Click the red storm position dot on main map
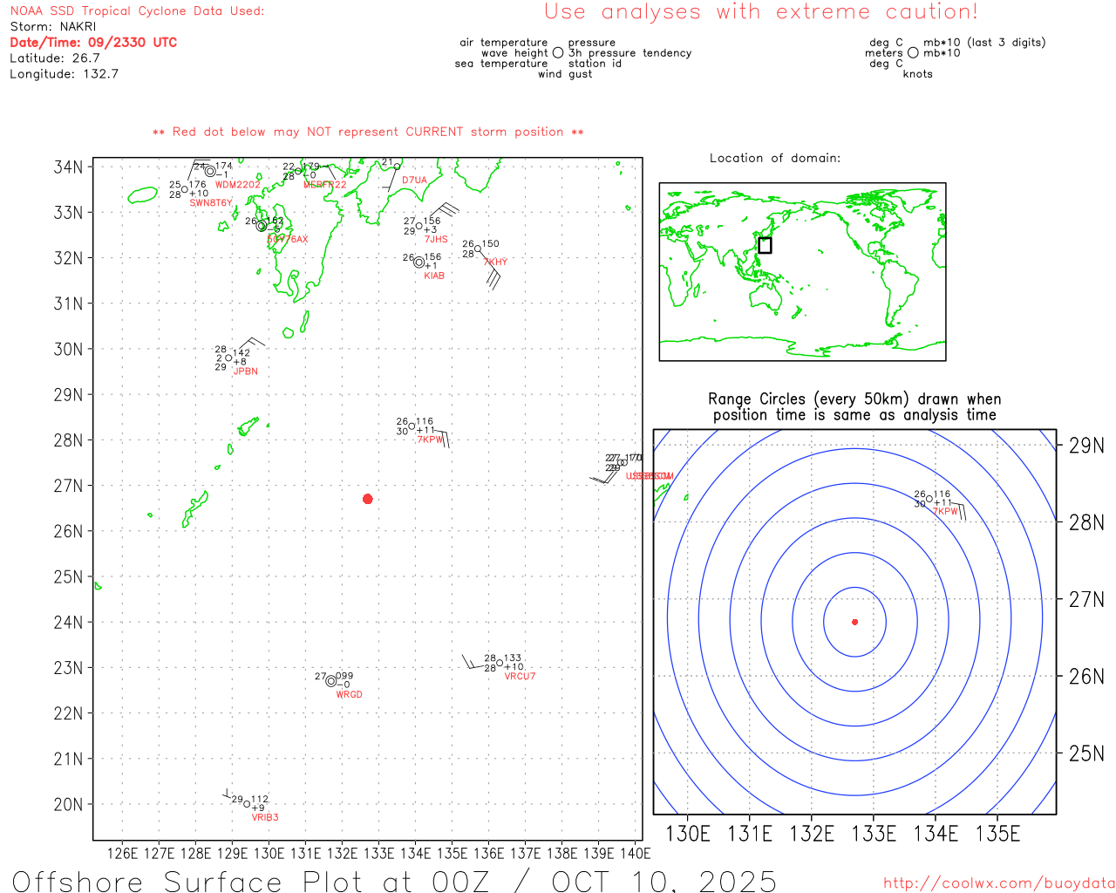The height and width of the screenshot is (893, 1116). coord(368,499)
